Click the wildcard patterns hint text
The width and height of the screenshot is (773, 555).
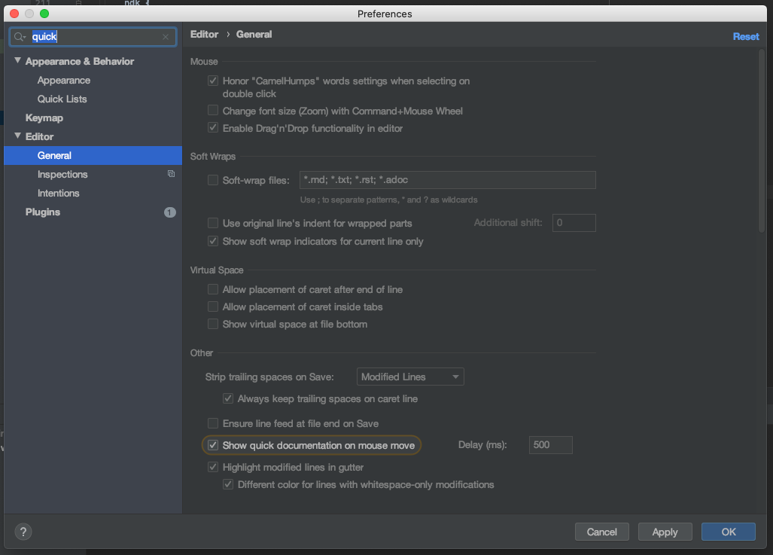pyautogui.click(x=389, y=200)
